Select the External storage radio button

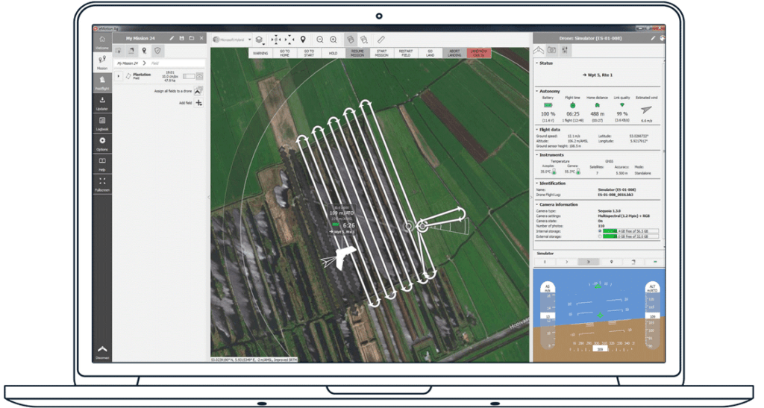600,237
